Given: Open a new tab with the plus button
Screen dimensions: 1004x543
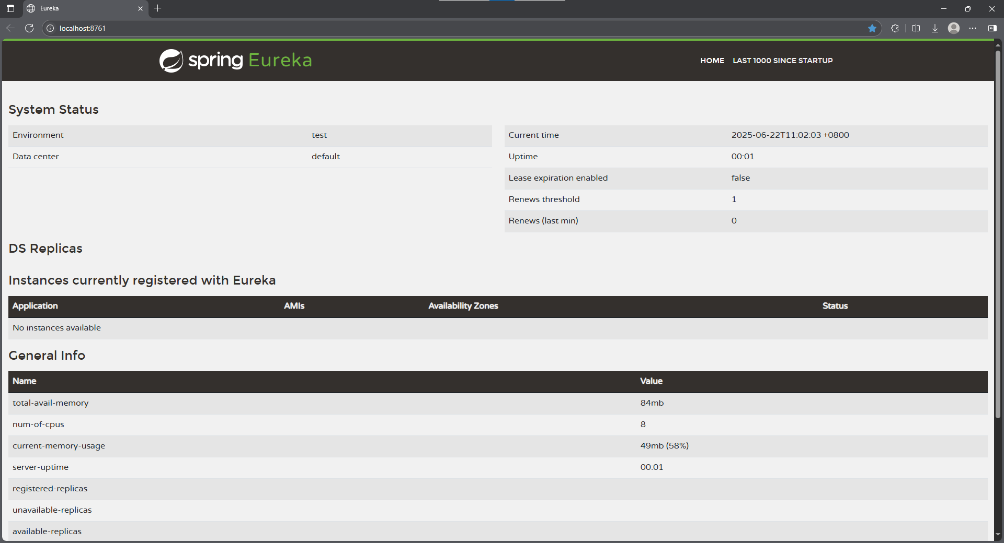Looking at the screenshot, I should pos(158,8).
